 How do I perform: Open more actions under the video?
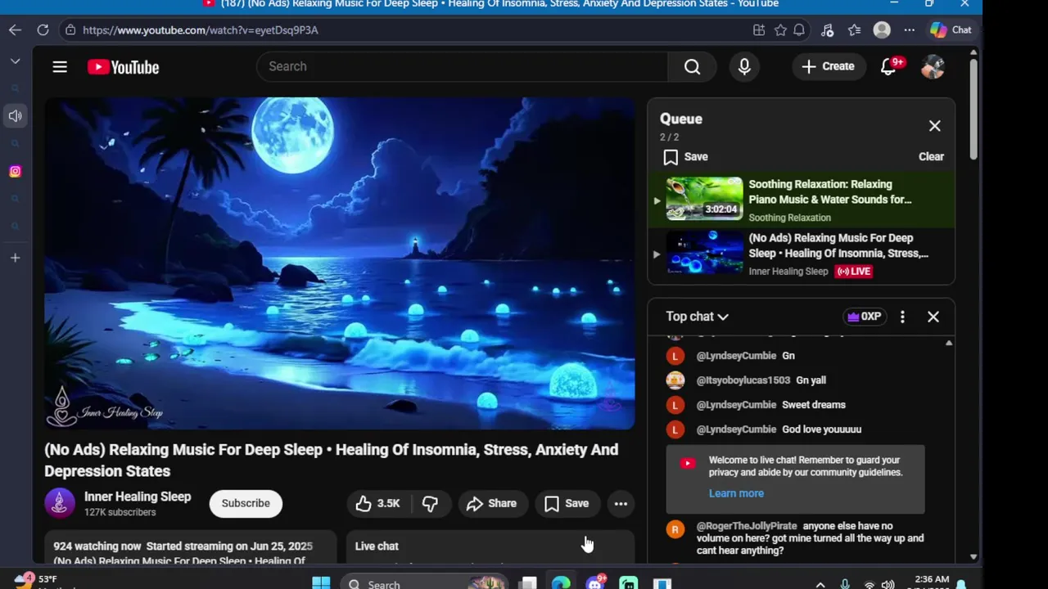click(x=621, y=503)
